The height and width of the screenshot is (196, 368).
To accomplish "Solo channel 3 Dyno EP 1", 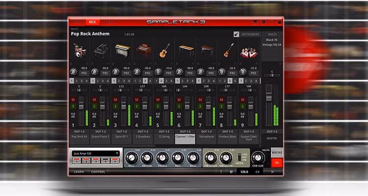I will coord(115,106).
